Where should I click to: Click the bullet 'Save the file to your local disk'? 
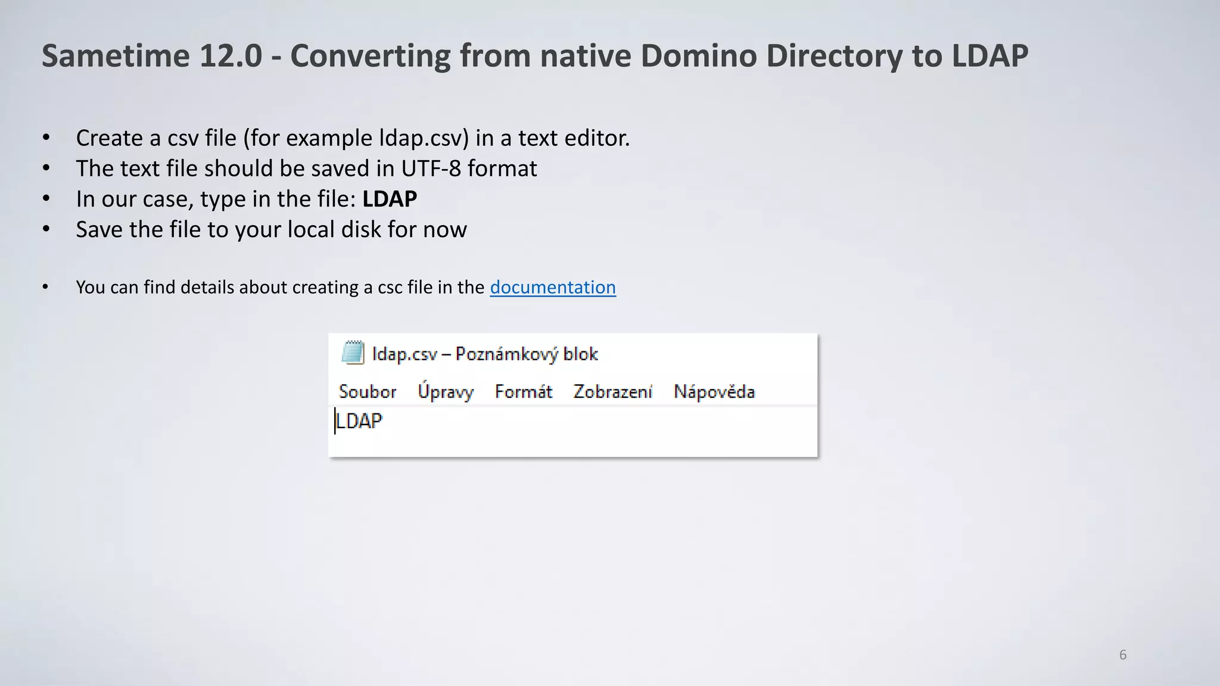point(271,229)
